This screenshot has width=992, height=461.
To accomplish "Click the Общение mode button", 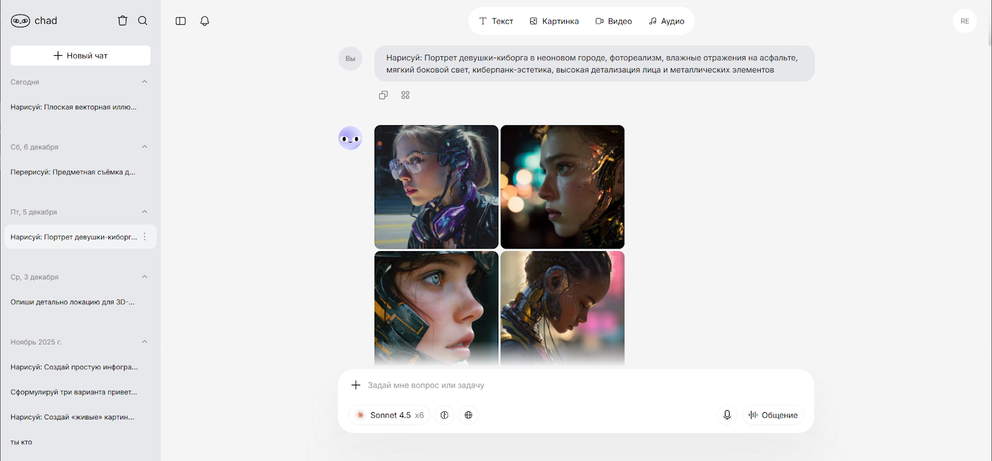I will coord(773,415).
